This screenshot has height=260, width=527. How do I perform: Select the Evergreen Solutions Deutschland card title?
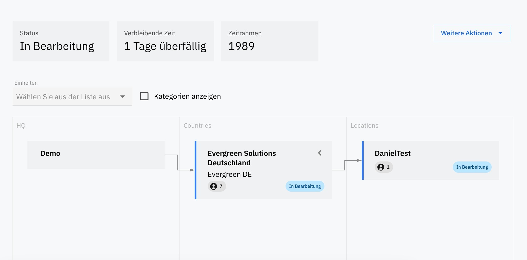(241, 158)
